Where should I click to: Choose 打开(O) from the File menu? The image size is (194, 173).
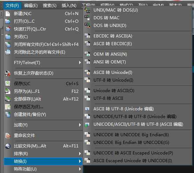pos(43,21)
